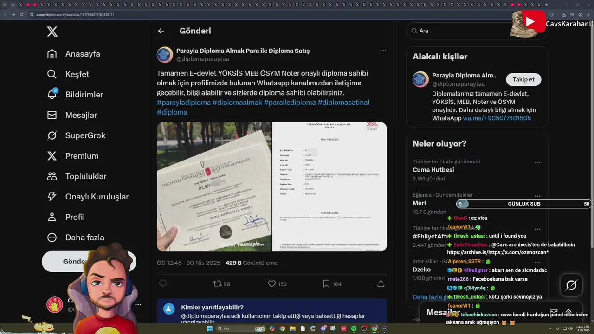Reload the page in the browser
Viewport: 594px width, 334px height.
pyautogui.click(x=22, y=14)
